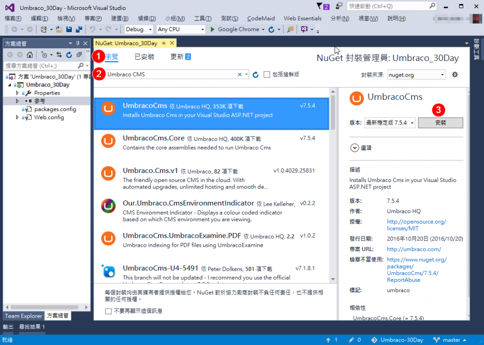
Task: Click the browser refresh toolbar icon
Action: point(271,29)
